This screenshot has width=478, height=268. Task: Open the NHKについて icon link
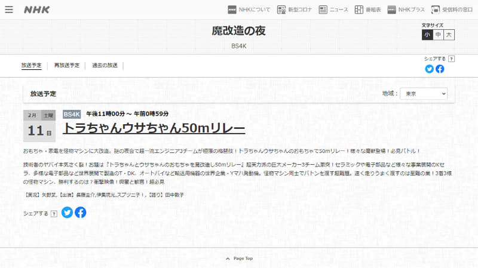(x=232, y=10)
